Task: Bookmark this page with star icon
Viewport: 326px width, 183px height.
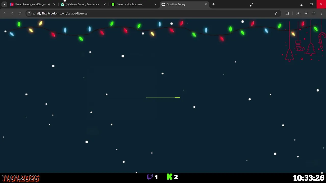Action: point(276,13)
